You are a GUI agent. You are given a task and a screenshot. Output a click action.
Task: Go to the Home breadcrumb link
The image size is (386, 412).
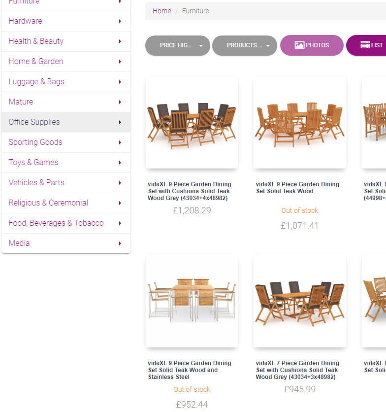click(161, 11)
